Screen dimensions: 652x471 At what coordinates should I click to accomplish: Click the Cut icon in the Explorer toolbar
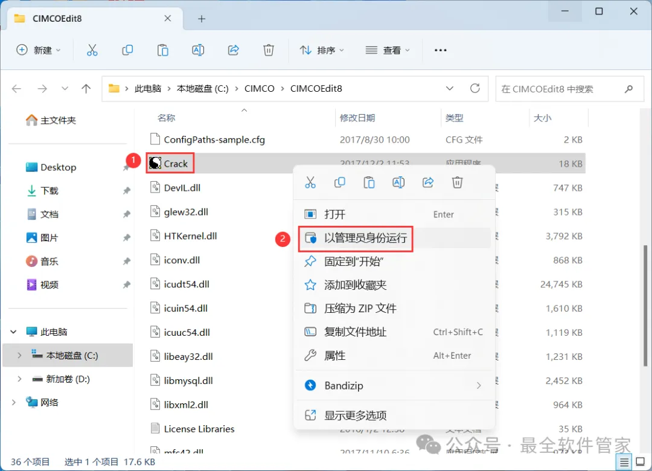click(92, 50)
